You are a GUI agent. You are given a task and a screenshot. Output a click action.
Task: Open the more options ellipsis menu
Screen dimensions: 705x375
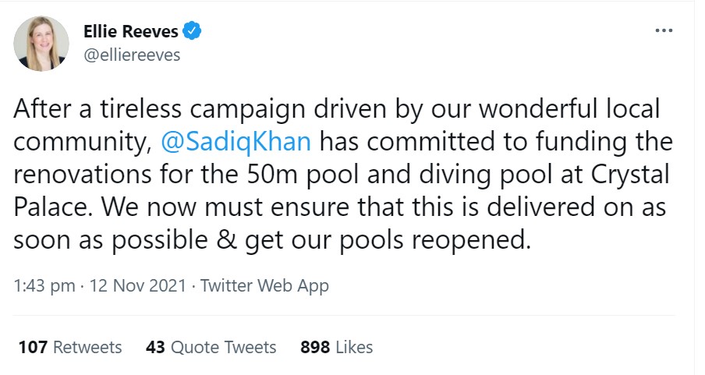(663, 31)
